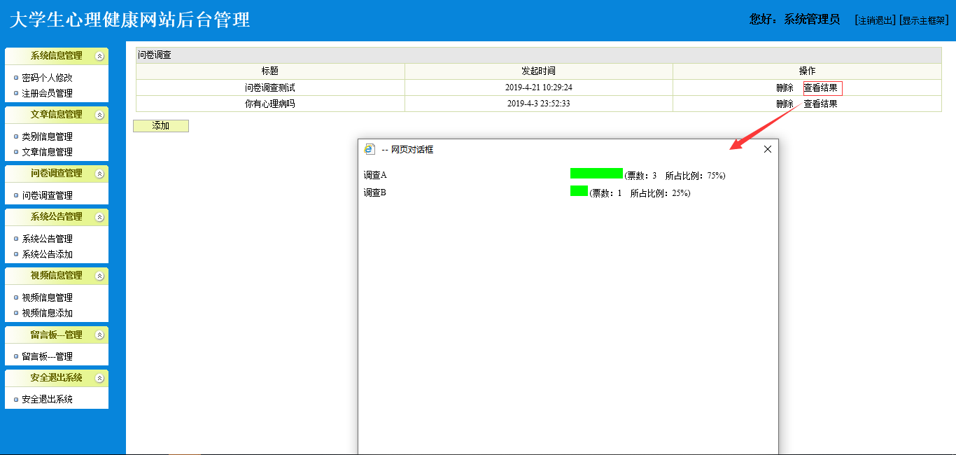The height and width of the screenshot is (455, 956).
Task: Delete the 问卷调查测试 survey row
Action: [x=785, y=88]
